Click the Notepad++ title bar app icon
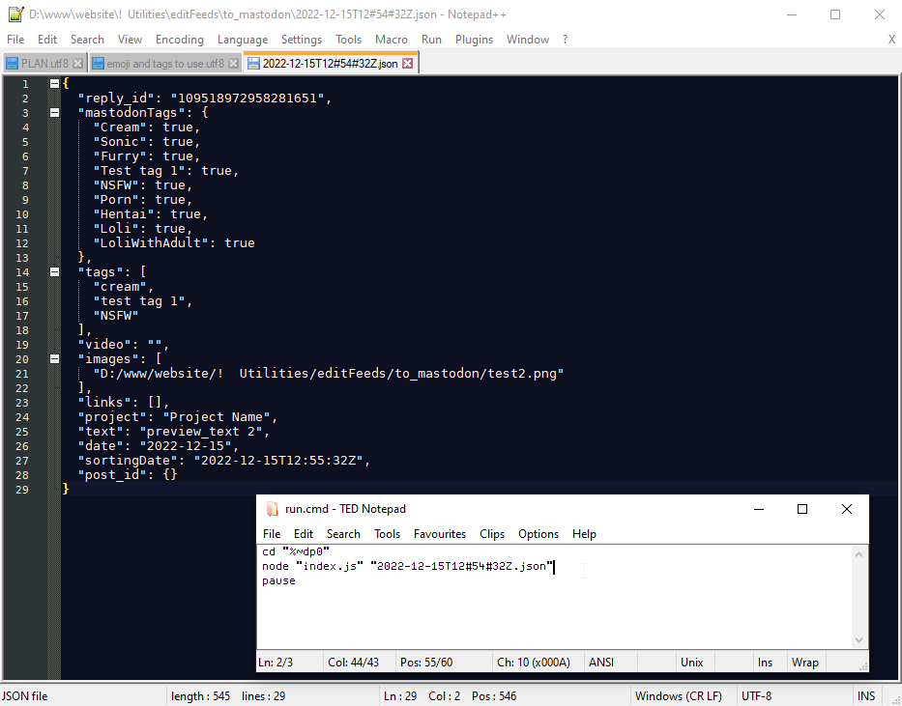 point(15,14)
